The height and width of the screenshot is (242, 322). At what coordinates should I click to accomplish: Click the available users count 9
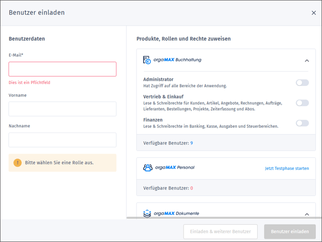point(192,143)
